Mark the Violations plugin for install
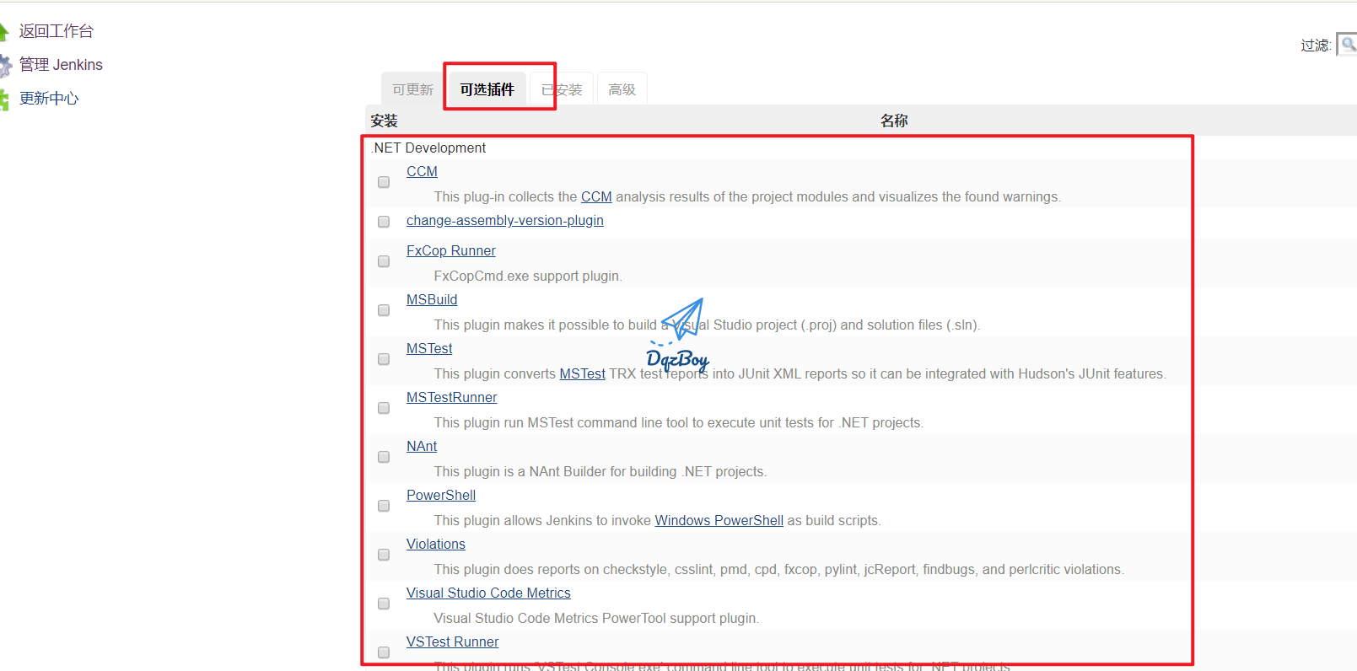The width and height of the screenshot is (1357, 671). 384,555
